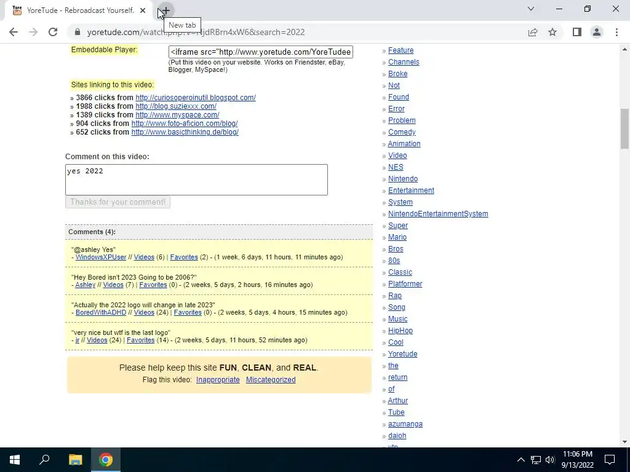This screenshot has height=472, width=630.
Task: Click the scrollbar up arrow
Action: (624, 49)
